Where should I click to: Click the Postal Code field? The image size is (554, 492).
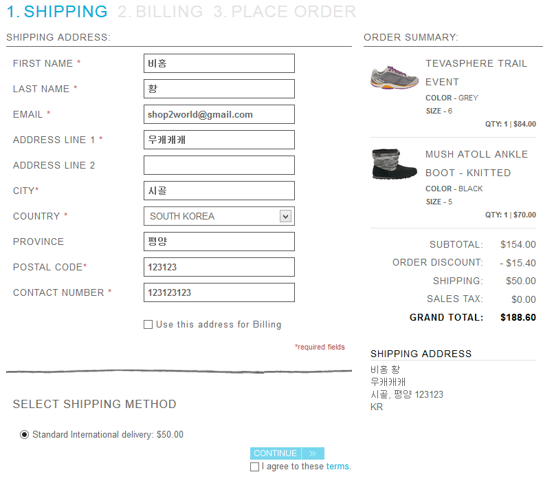pyautogui.click(x=219, y=267)
